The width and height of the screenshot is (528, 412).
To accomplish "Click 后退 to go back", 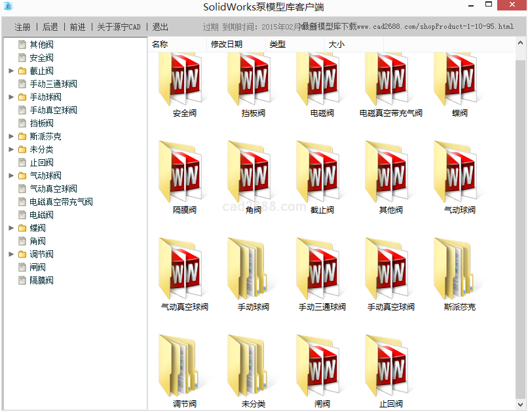I will pos(50,27).
